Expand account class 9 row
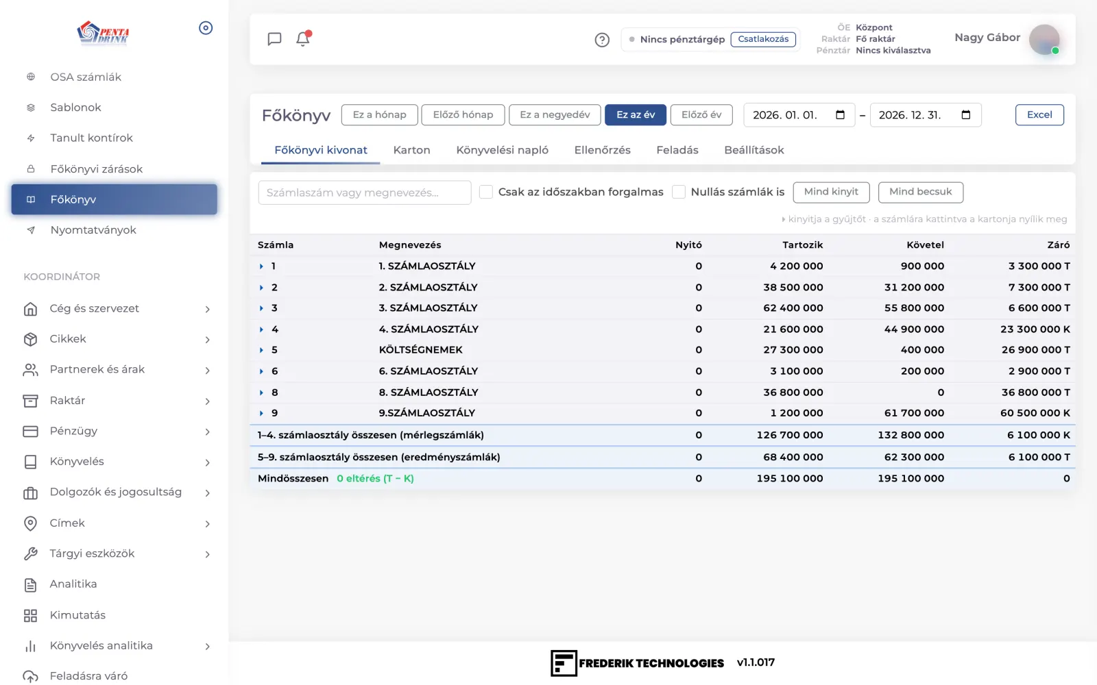The width and height of the screenshot is (1097, 685). point(261,413)
